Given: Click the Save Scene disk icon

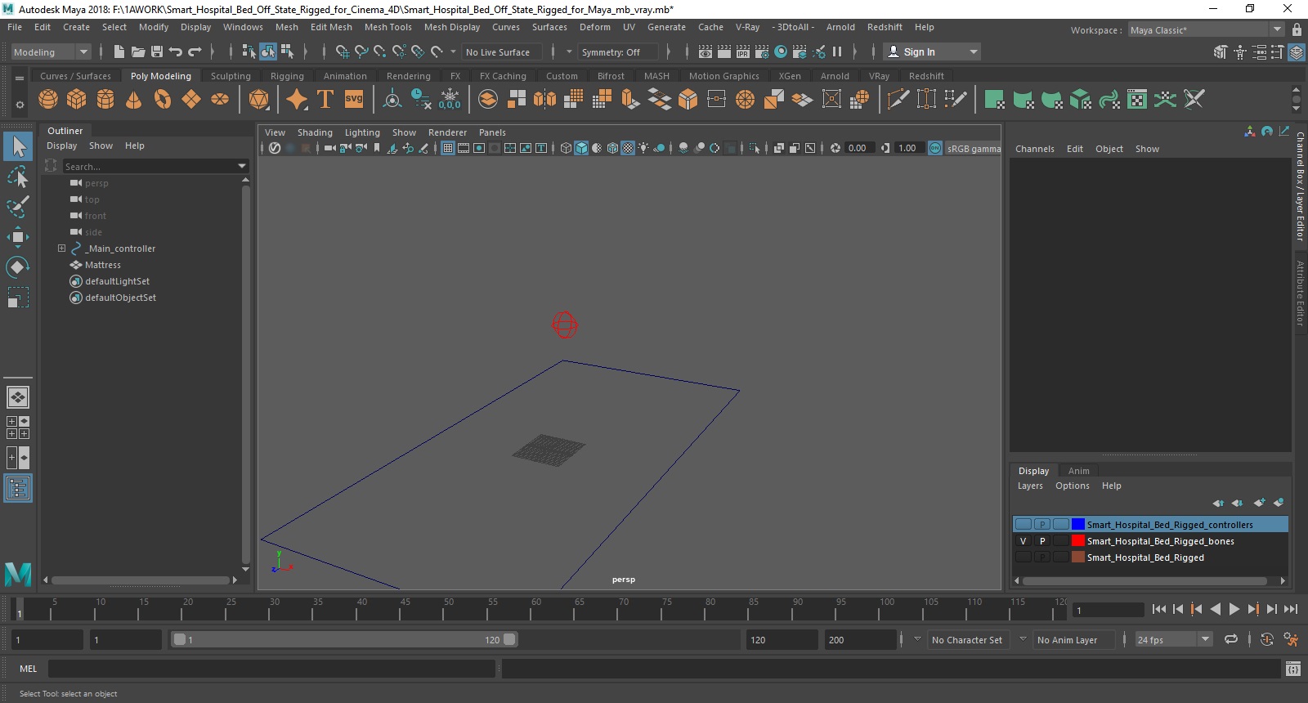Looking at the screenshot, I should point(157,51).
